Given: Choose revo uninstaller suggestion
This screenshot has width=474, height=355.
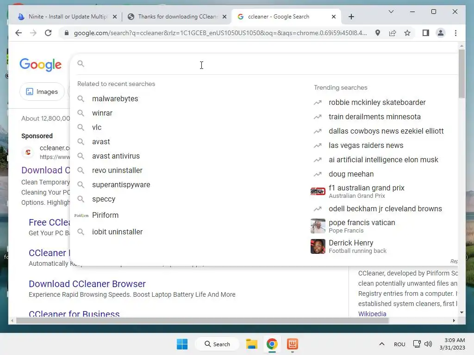Looking at the screenshot, I should coord(117,170).
